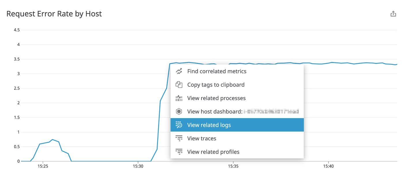Click the Request Error Rate by Host title
This screenshot has width=404, height=172.
(x=55, y=13)
